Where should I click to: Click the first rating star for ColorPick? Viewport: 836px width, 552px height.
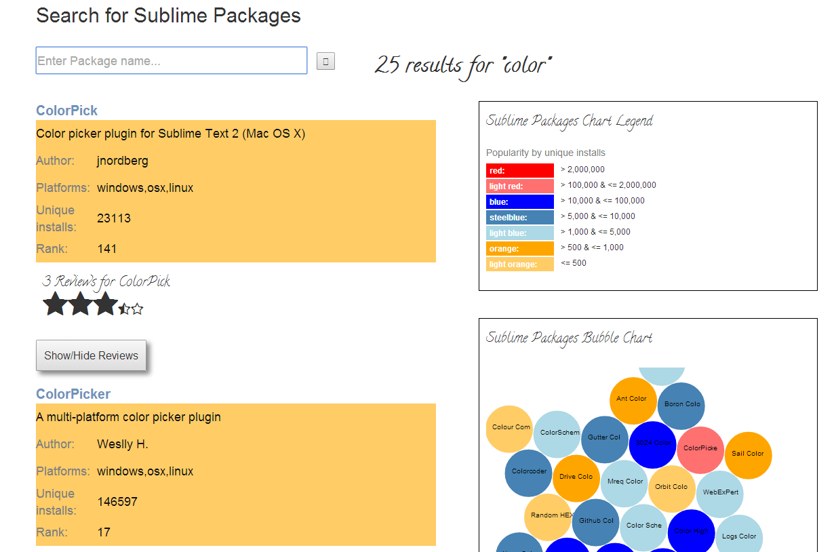(x=55, y=304)
